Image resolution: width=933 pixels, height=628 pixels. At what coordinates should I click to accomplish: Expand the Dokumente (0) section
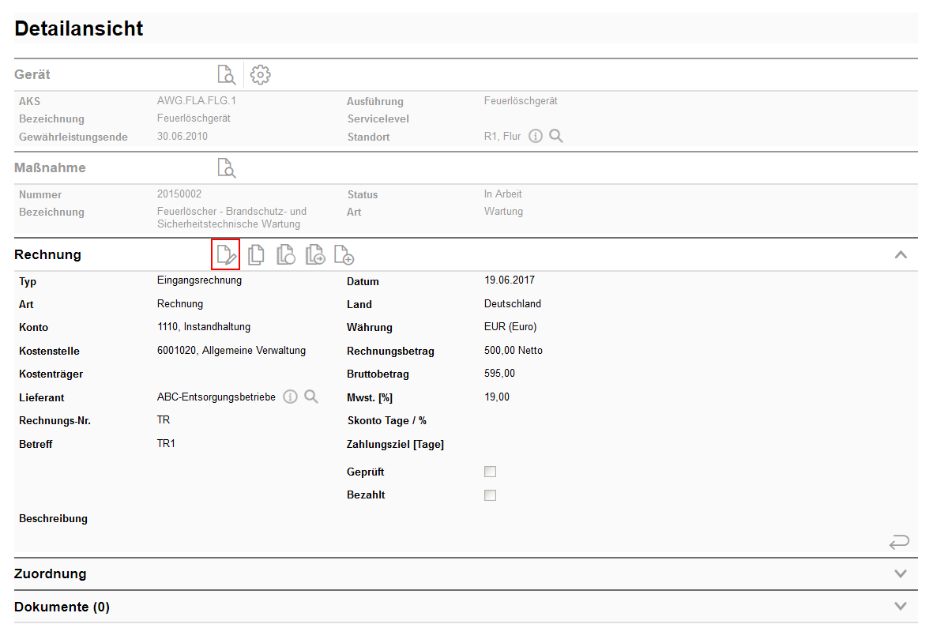[x=901, y=607]
